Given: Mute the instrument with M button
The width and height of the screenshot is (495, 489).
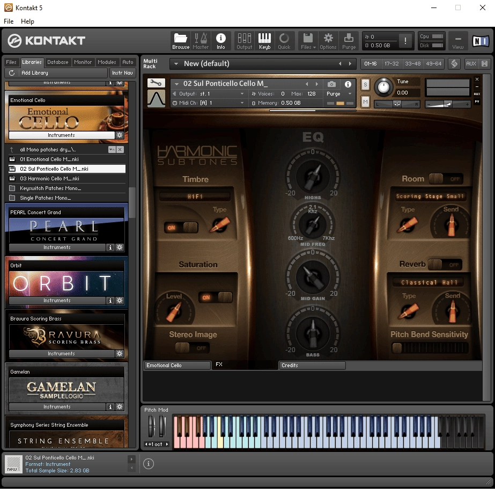Looking at the screenshot, I should (x=365, y=101).
